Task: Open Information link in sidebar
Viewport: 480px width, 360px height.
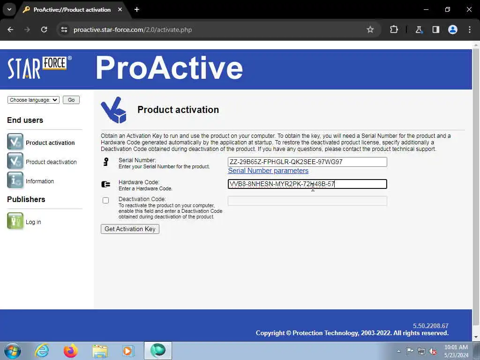Action: (40, 181)
